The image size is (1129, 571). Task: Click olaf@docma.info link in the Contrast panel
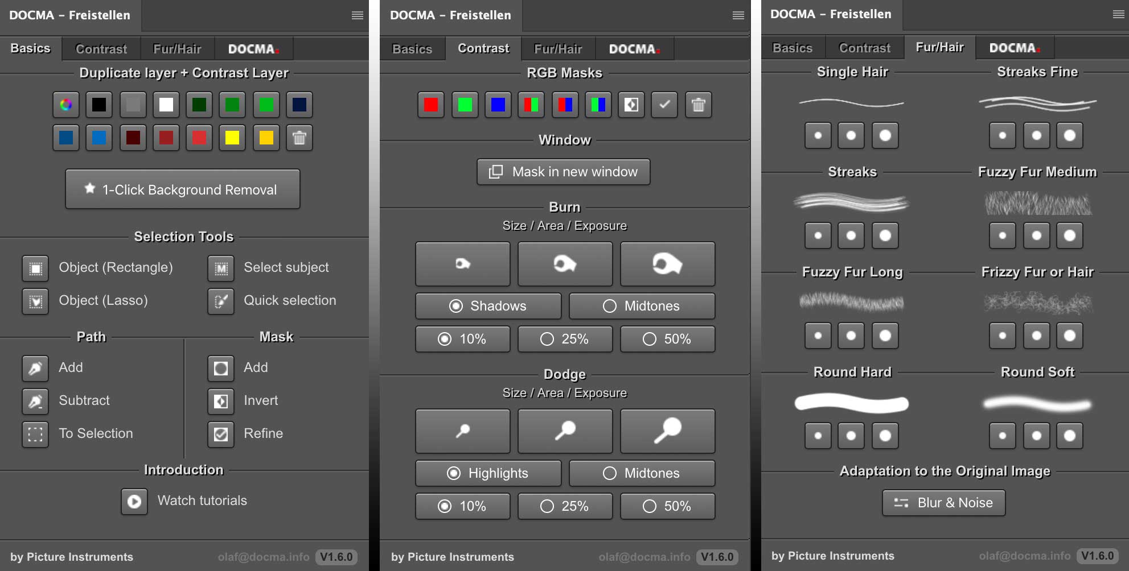point(644,557)
